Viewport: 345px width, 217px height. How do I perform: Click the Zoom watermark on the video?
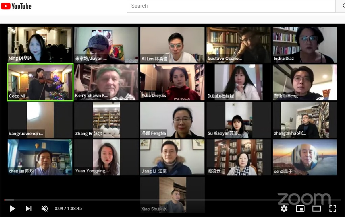point(304,199)
